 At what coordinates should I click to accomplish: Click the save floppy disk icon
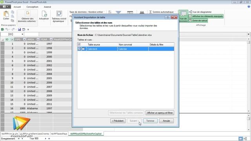19,29
